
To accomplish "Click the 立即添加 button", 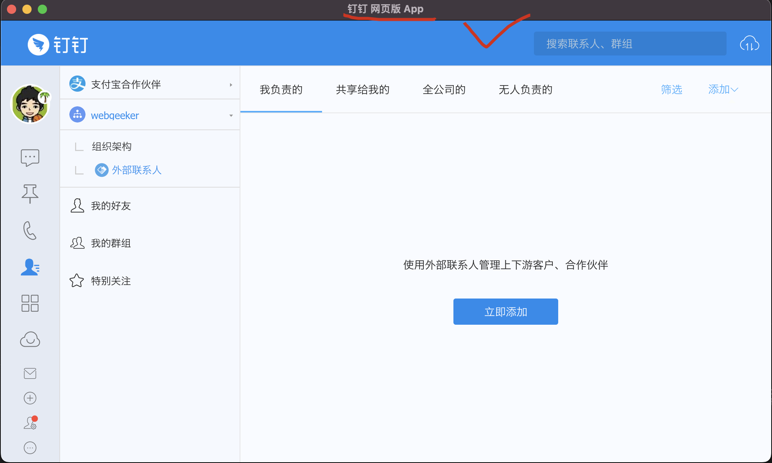I will point(505,312).
